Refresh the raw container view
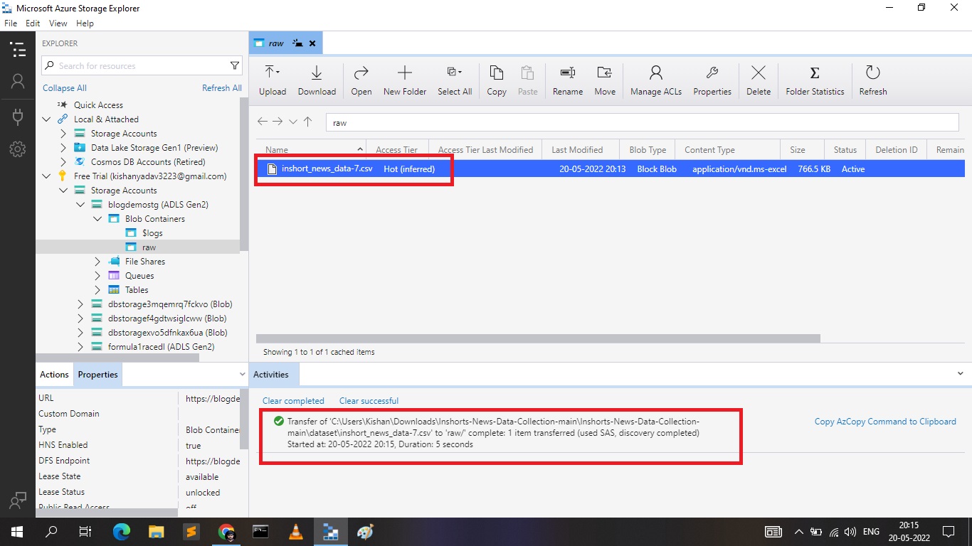The width and height of the screenshot is (972, 546). [x=873, y=80]
